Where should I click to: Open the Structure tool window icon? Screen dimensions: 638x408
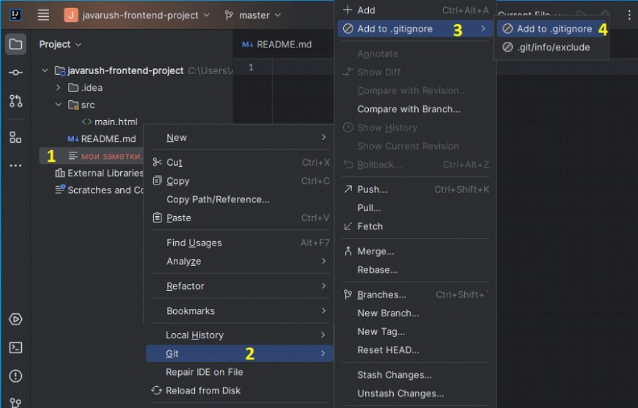pos(16,138)
